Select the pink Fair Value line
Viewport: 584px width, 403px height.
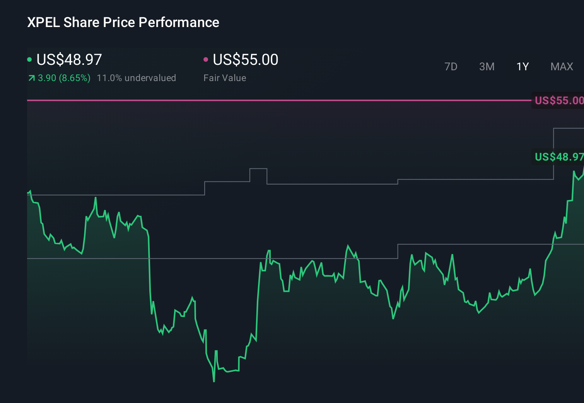(271, 100)
